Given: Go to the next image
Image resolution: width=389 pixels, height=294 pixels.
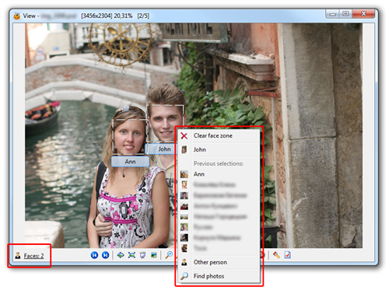Looking at the screenshot, I should click(x=105, y=255).
